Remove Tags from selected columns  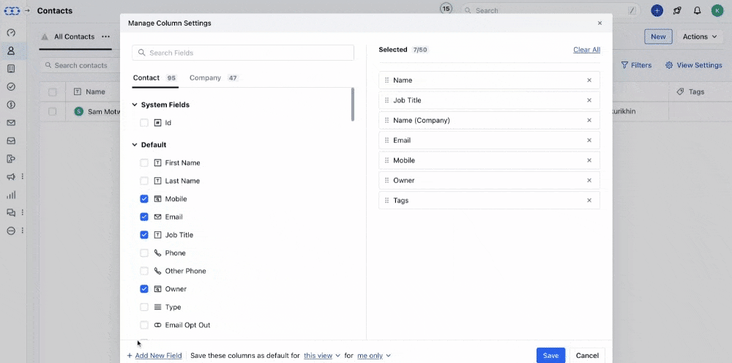589,201
